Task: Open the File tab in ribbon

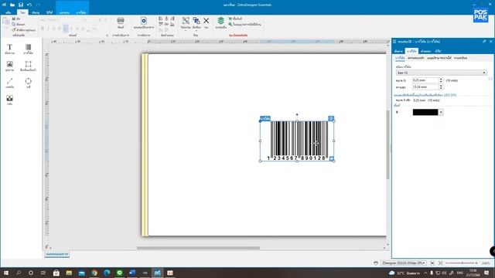Action: 9,12
